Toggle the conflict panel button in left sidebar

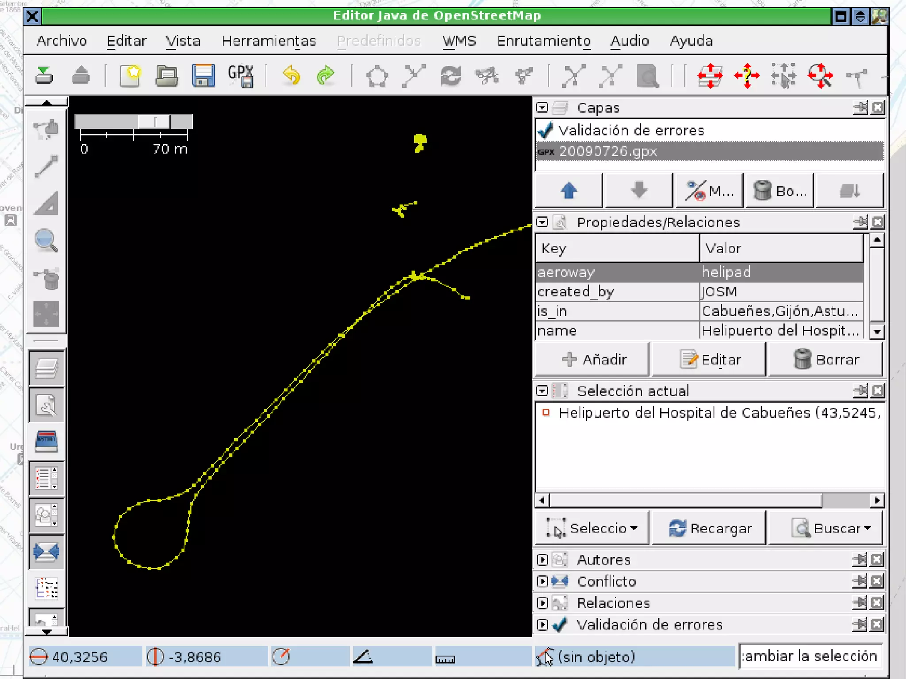(x=46, y=552)
